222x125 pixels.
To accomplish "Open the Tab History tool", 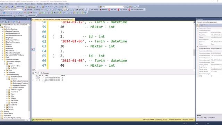I will tap(95, 10).
